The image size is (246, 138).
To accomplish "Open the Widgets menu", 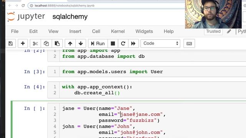I will [x=144, y=31].
